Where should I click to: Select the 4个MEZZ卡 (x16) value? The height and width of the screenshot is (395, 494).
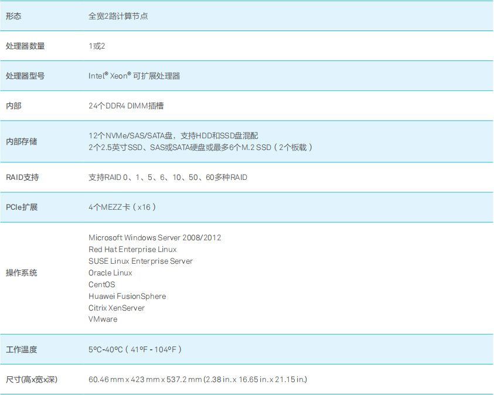[x=122, y=207]
